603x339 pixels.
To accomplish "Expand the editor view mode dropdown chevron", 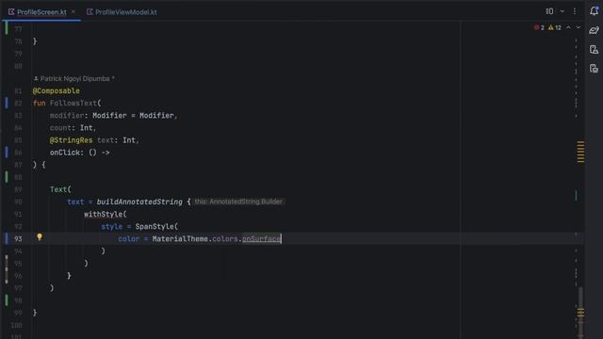I will (x=562, y=11).
